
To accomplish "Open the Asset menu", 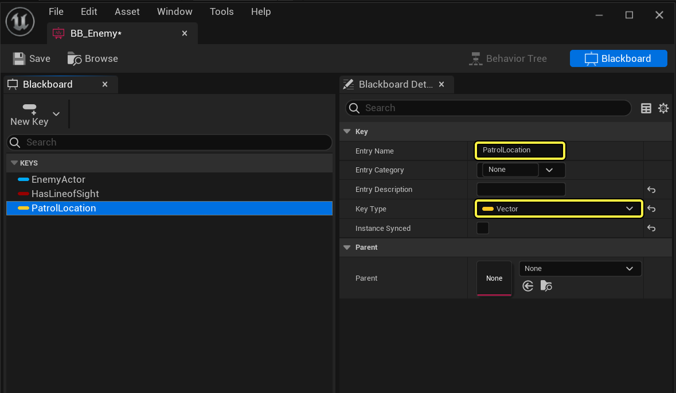I will [127, 11].
